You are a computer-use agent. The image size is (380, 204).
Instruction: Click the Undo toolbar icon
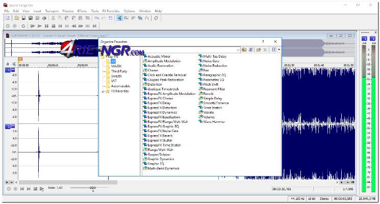point(97,18)
